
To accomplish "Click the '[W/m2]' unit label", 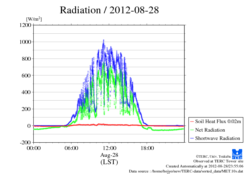I will pyautogui.click(x=34, y=19).
